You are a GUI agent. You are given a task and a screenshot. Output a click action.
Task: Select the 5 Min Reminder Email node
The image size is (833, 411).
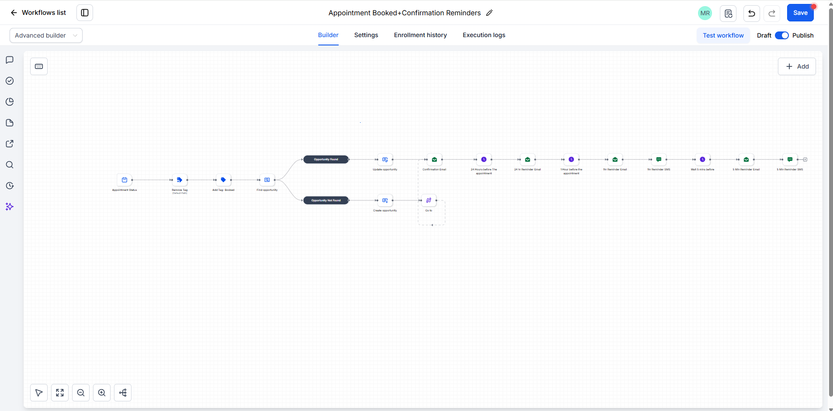tap(746, 159)
